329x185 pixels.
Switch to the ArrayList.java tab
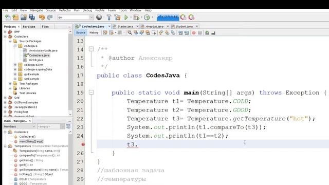coord(154,26)
